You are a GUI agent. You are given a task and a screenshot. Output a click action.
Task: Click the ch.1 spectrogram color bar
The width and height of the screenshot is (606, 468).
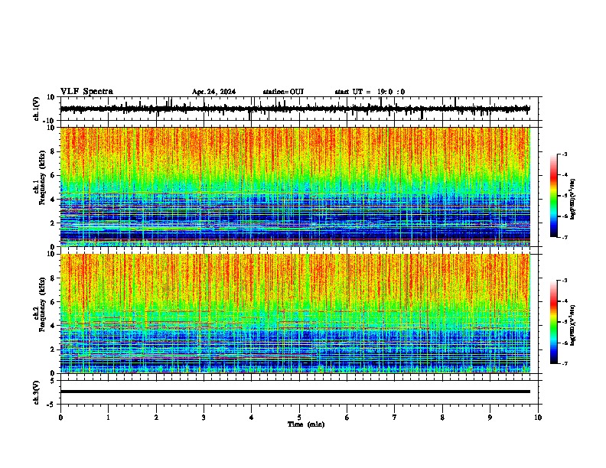[553, 196]
